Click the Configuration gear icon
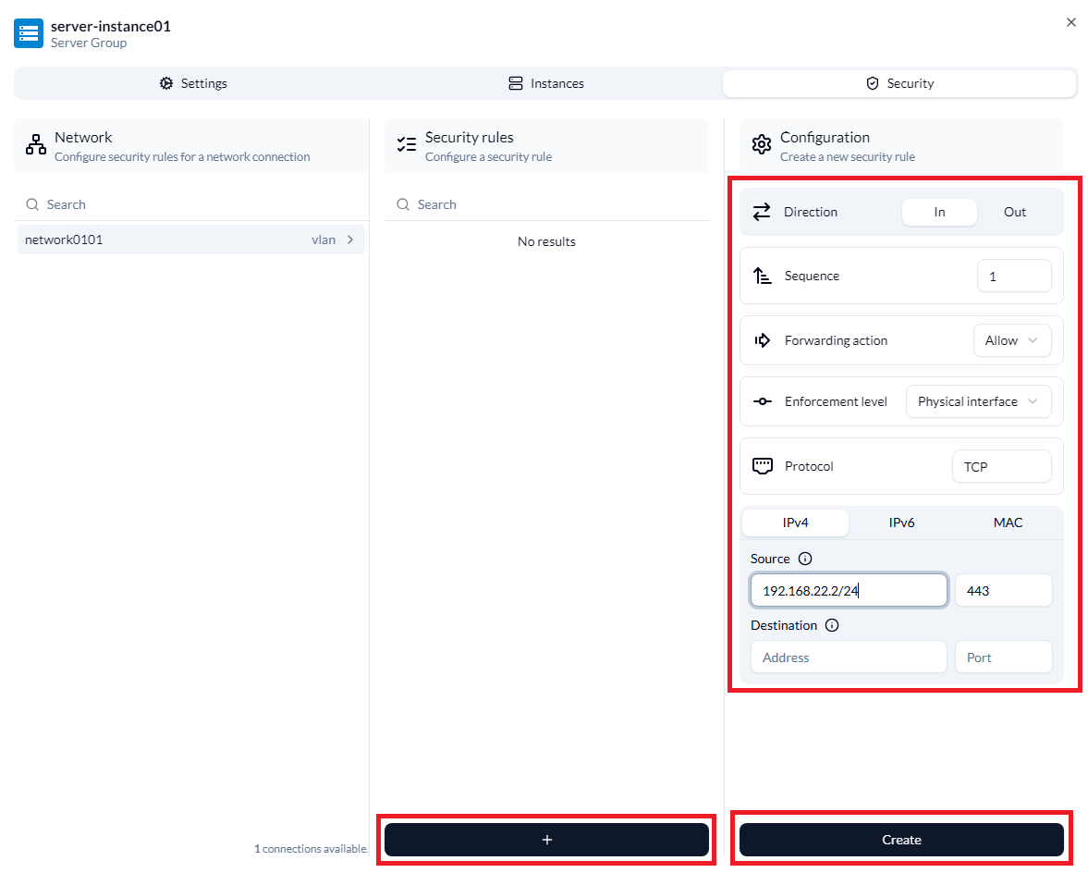The width and height of the screenshot is (1088, 873). (762, 145)
